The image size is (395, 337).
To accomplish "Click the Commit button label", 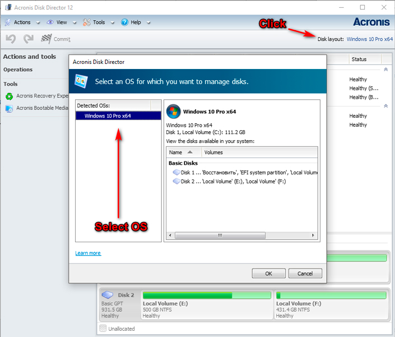I will coord(62,39).
